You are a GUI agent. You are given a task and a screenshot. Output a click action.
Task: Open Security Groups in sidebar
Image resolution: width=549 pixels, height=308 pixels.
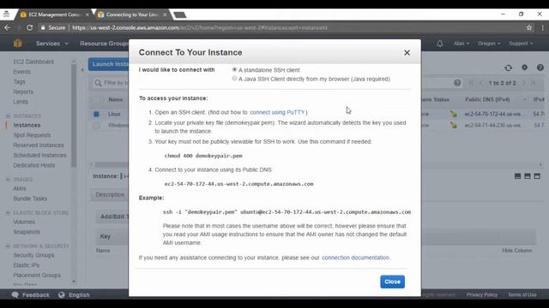tap(33, 255)
